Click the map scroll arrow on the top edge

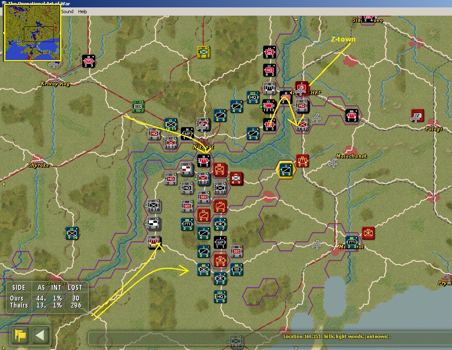296,20
